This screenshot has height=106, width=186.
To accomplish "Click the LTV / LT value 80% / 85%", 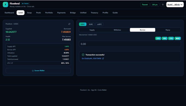I will [x=65, y=63].
